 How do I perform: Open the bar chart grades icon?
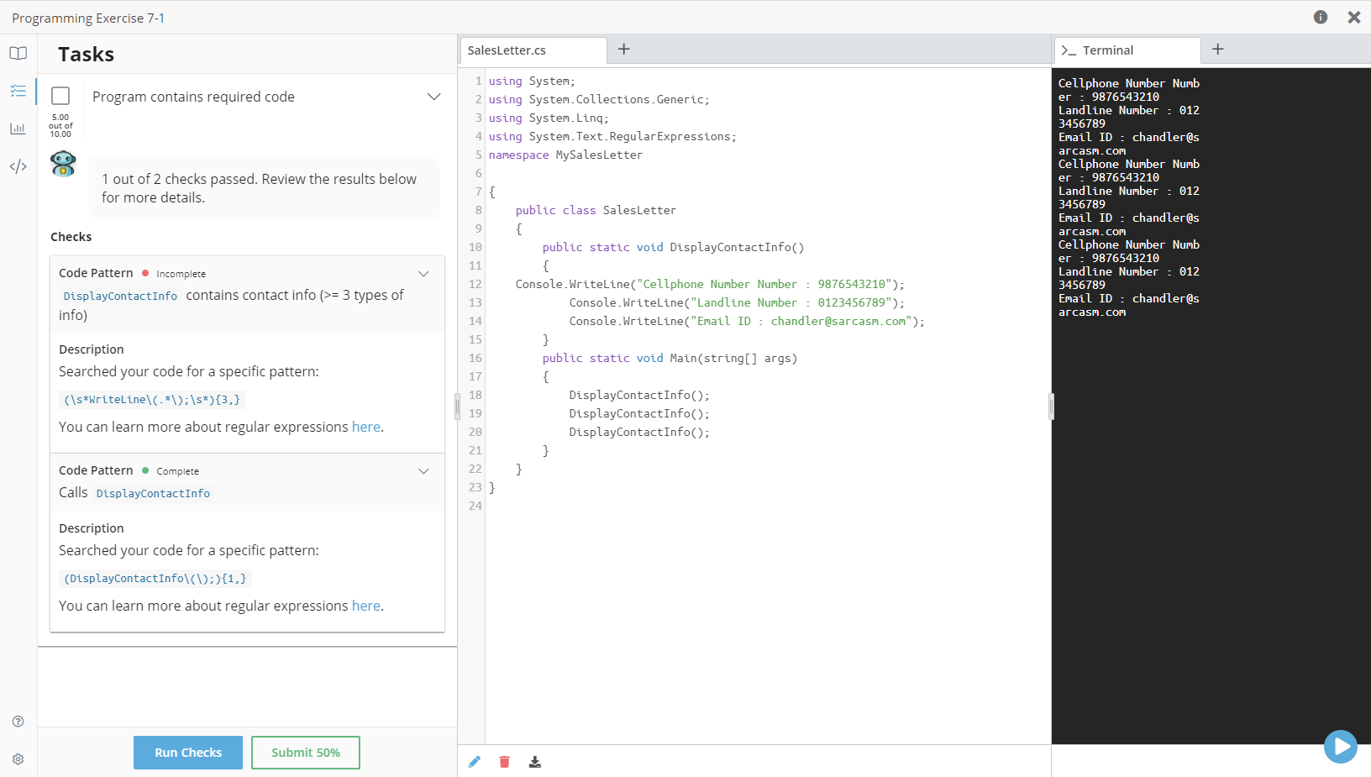[x=18, y=129]
